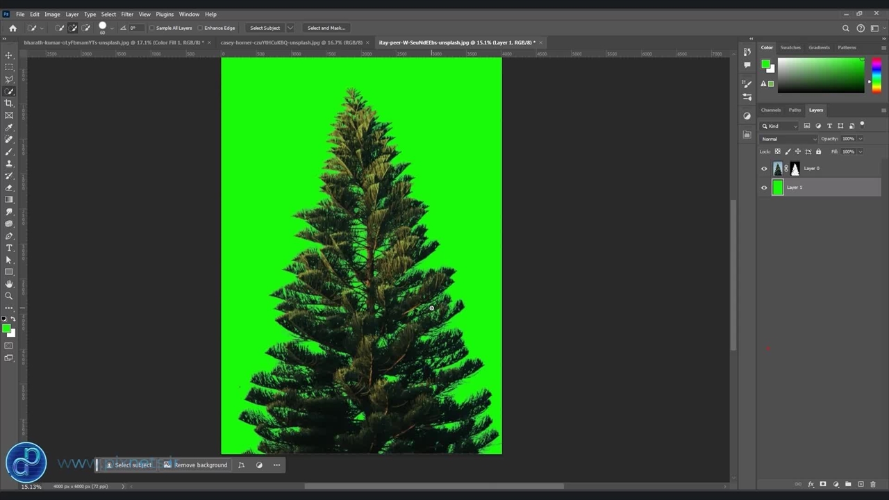Click the lock all layer icon
The height and width of the screenshot is (500, 889).
coord(818,151)
